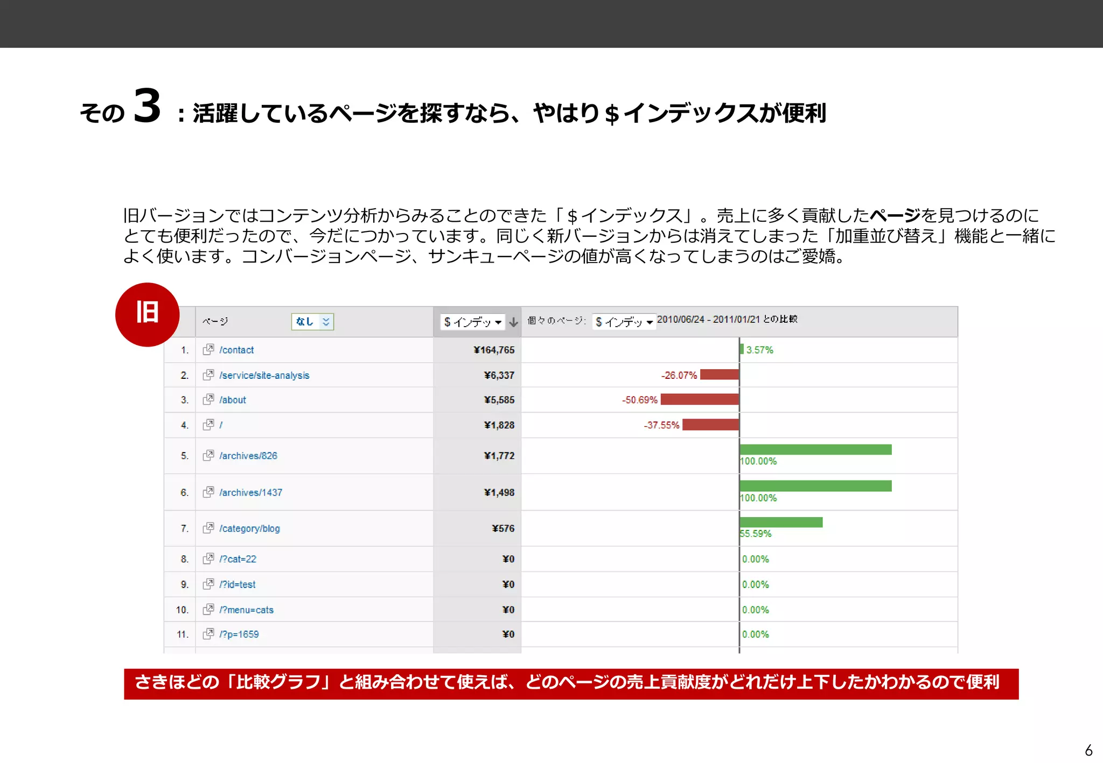Select the ¥576 index value
This screenshot has height=763, width=1103.
pyautogui.click(x=503, y=528)
